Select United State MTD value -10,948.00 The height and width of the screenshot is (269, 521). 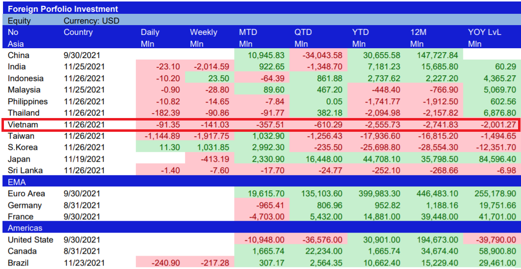(264, 239)
